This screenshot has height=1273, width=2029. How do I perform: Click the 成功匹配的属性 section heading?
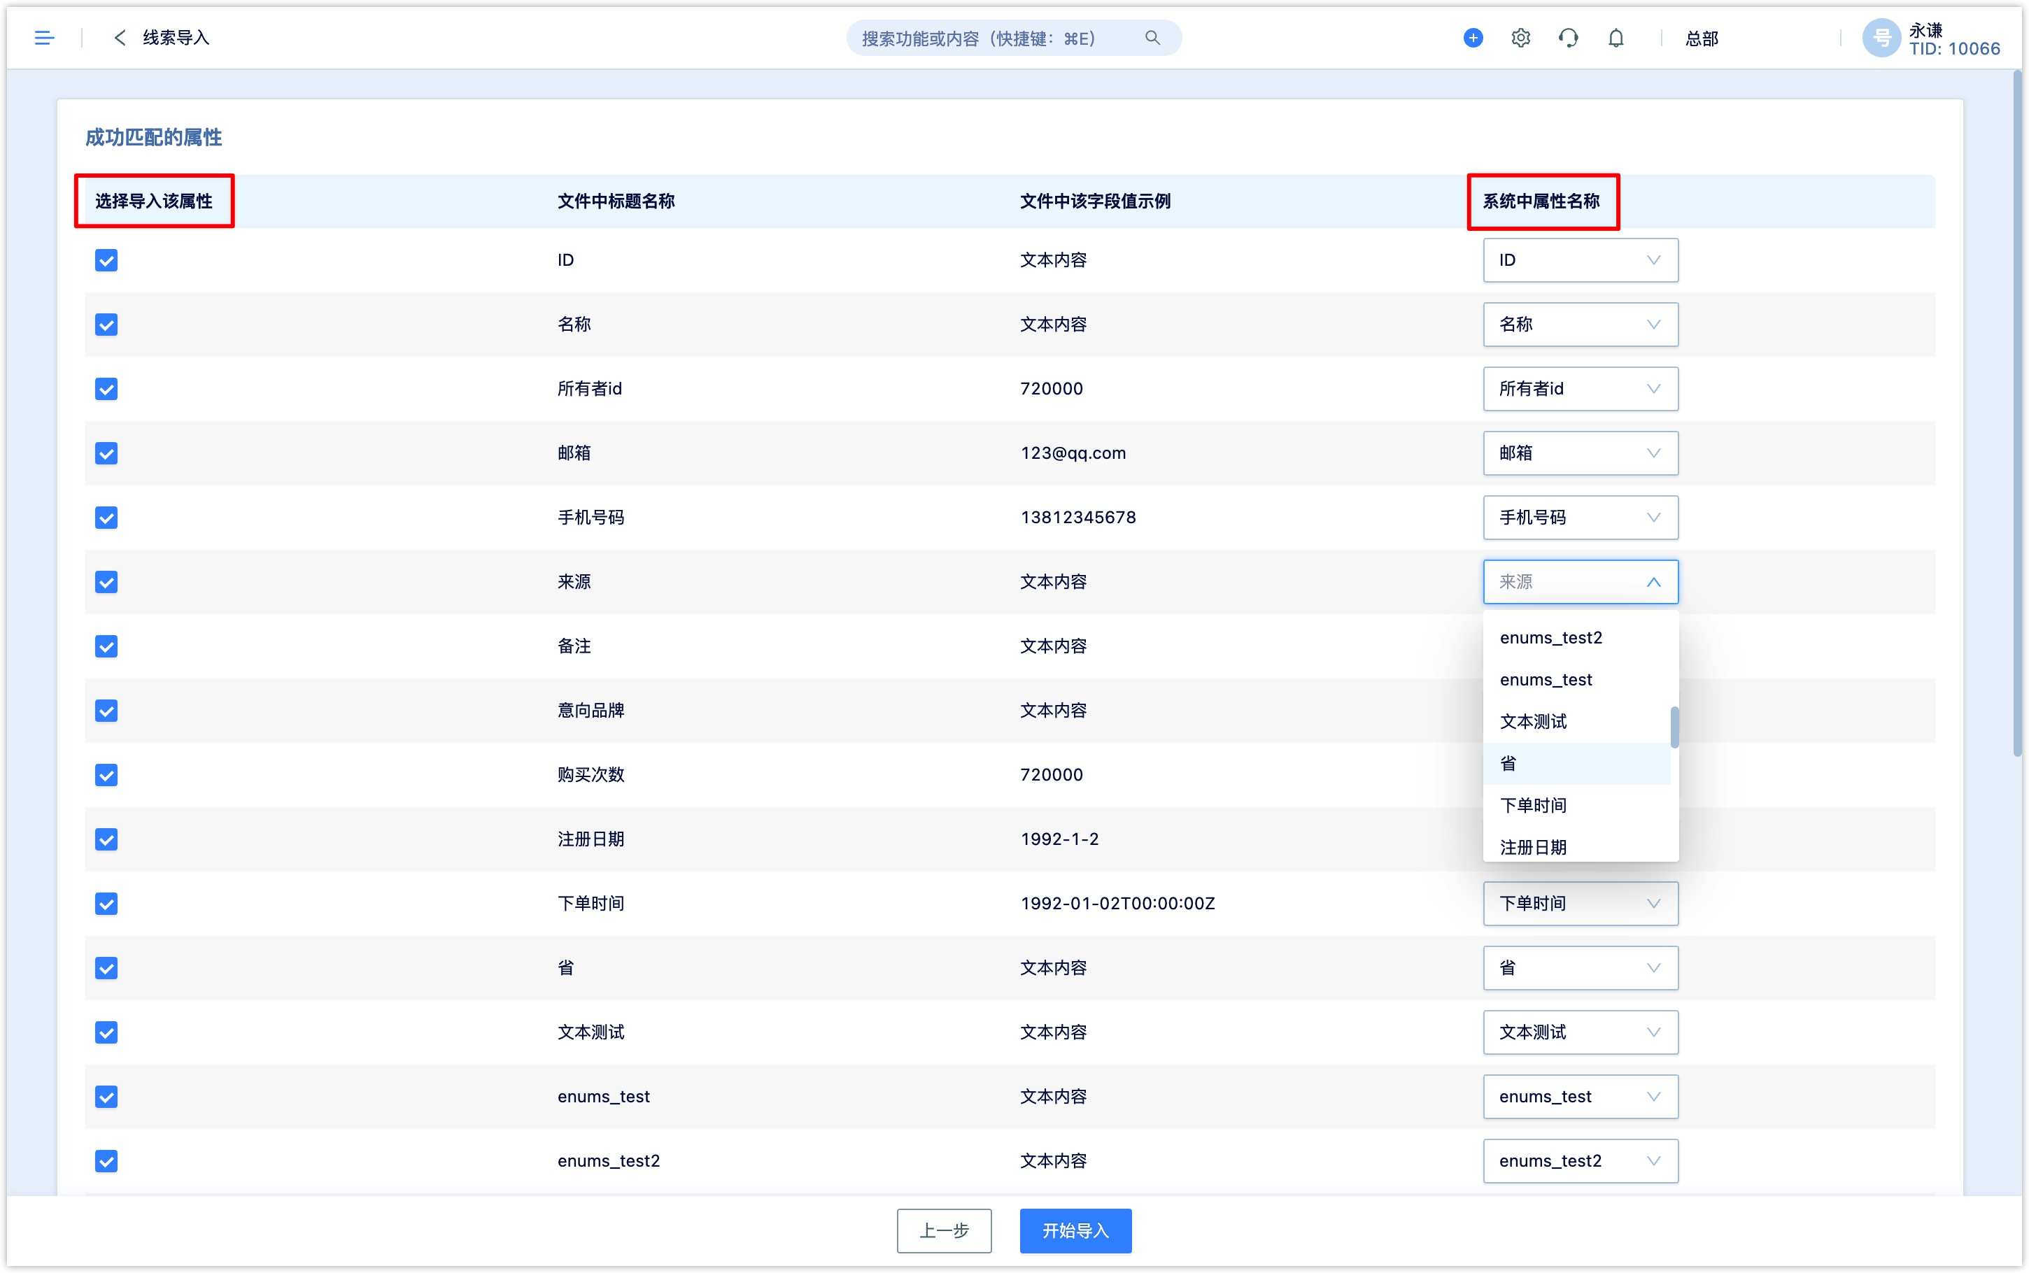pyautogui.click(x=153, y=137)
